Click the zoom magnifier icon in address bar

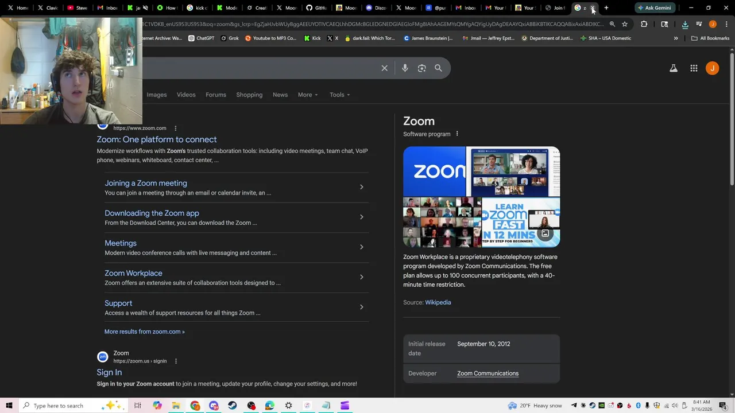click(x=612, y=24)
